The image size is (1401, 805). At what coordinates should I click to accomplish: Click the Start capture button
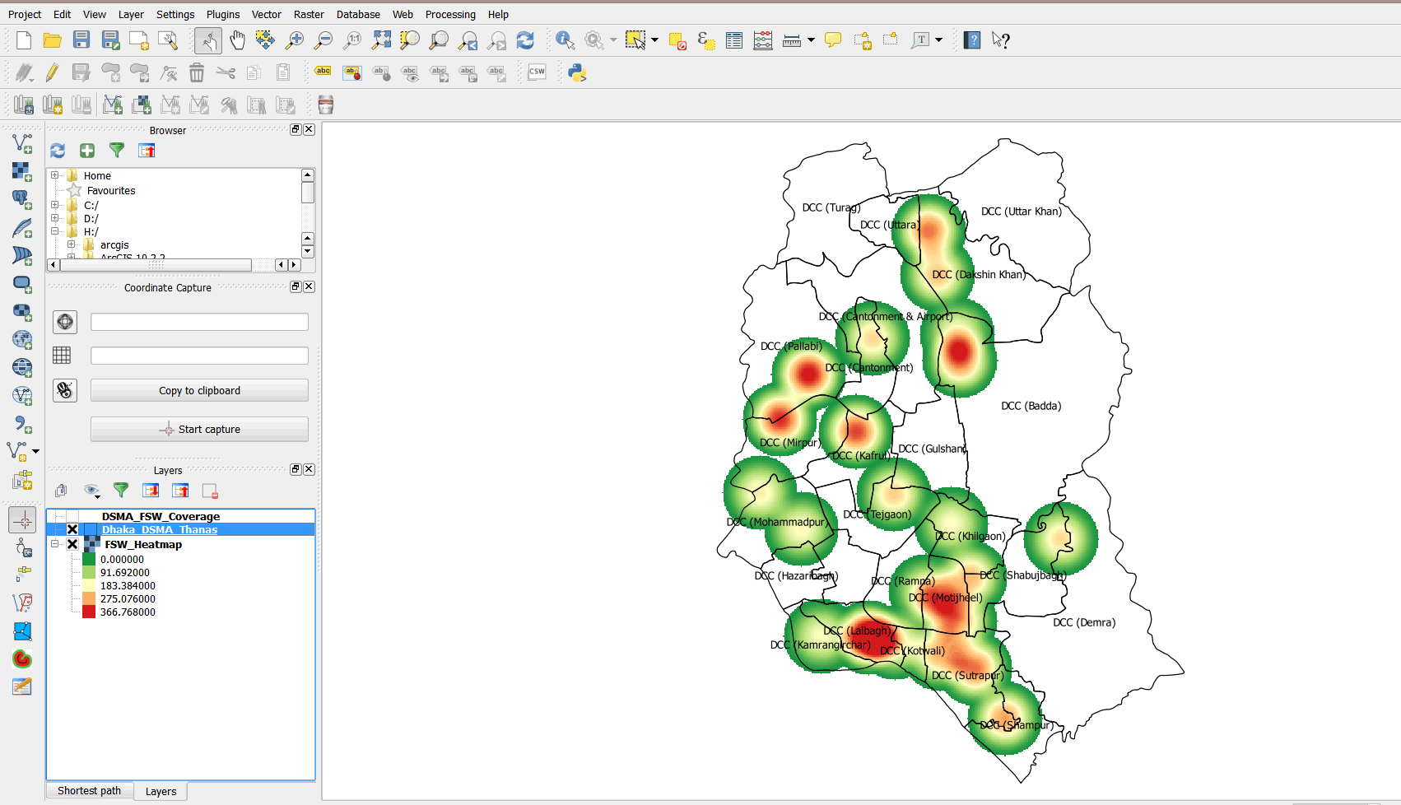[199, 429]
